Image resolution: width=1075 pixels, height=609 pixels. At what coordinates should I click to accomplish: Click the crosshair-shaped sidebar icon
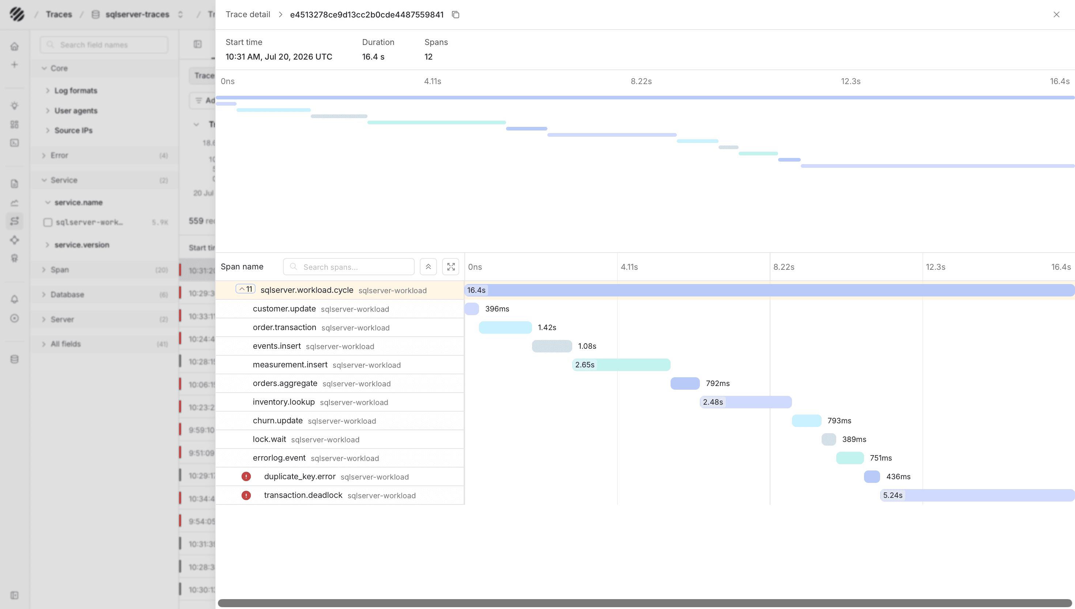[x=14, y=240]
